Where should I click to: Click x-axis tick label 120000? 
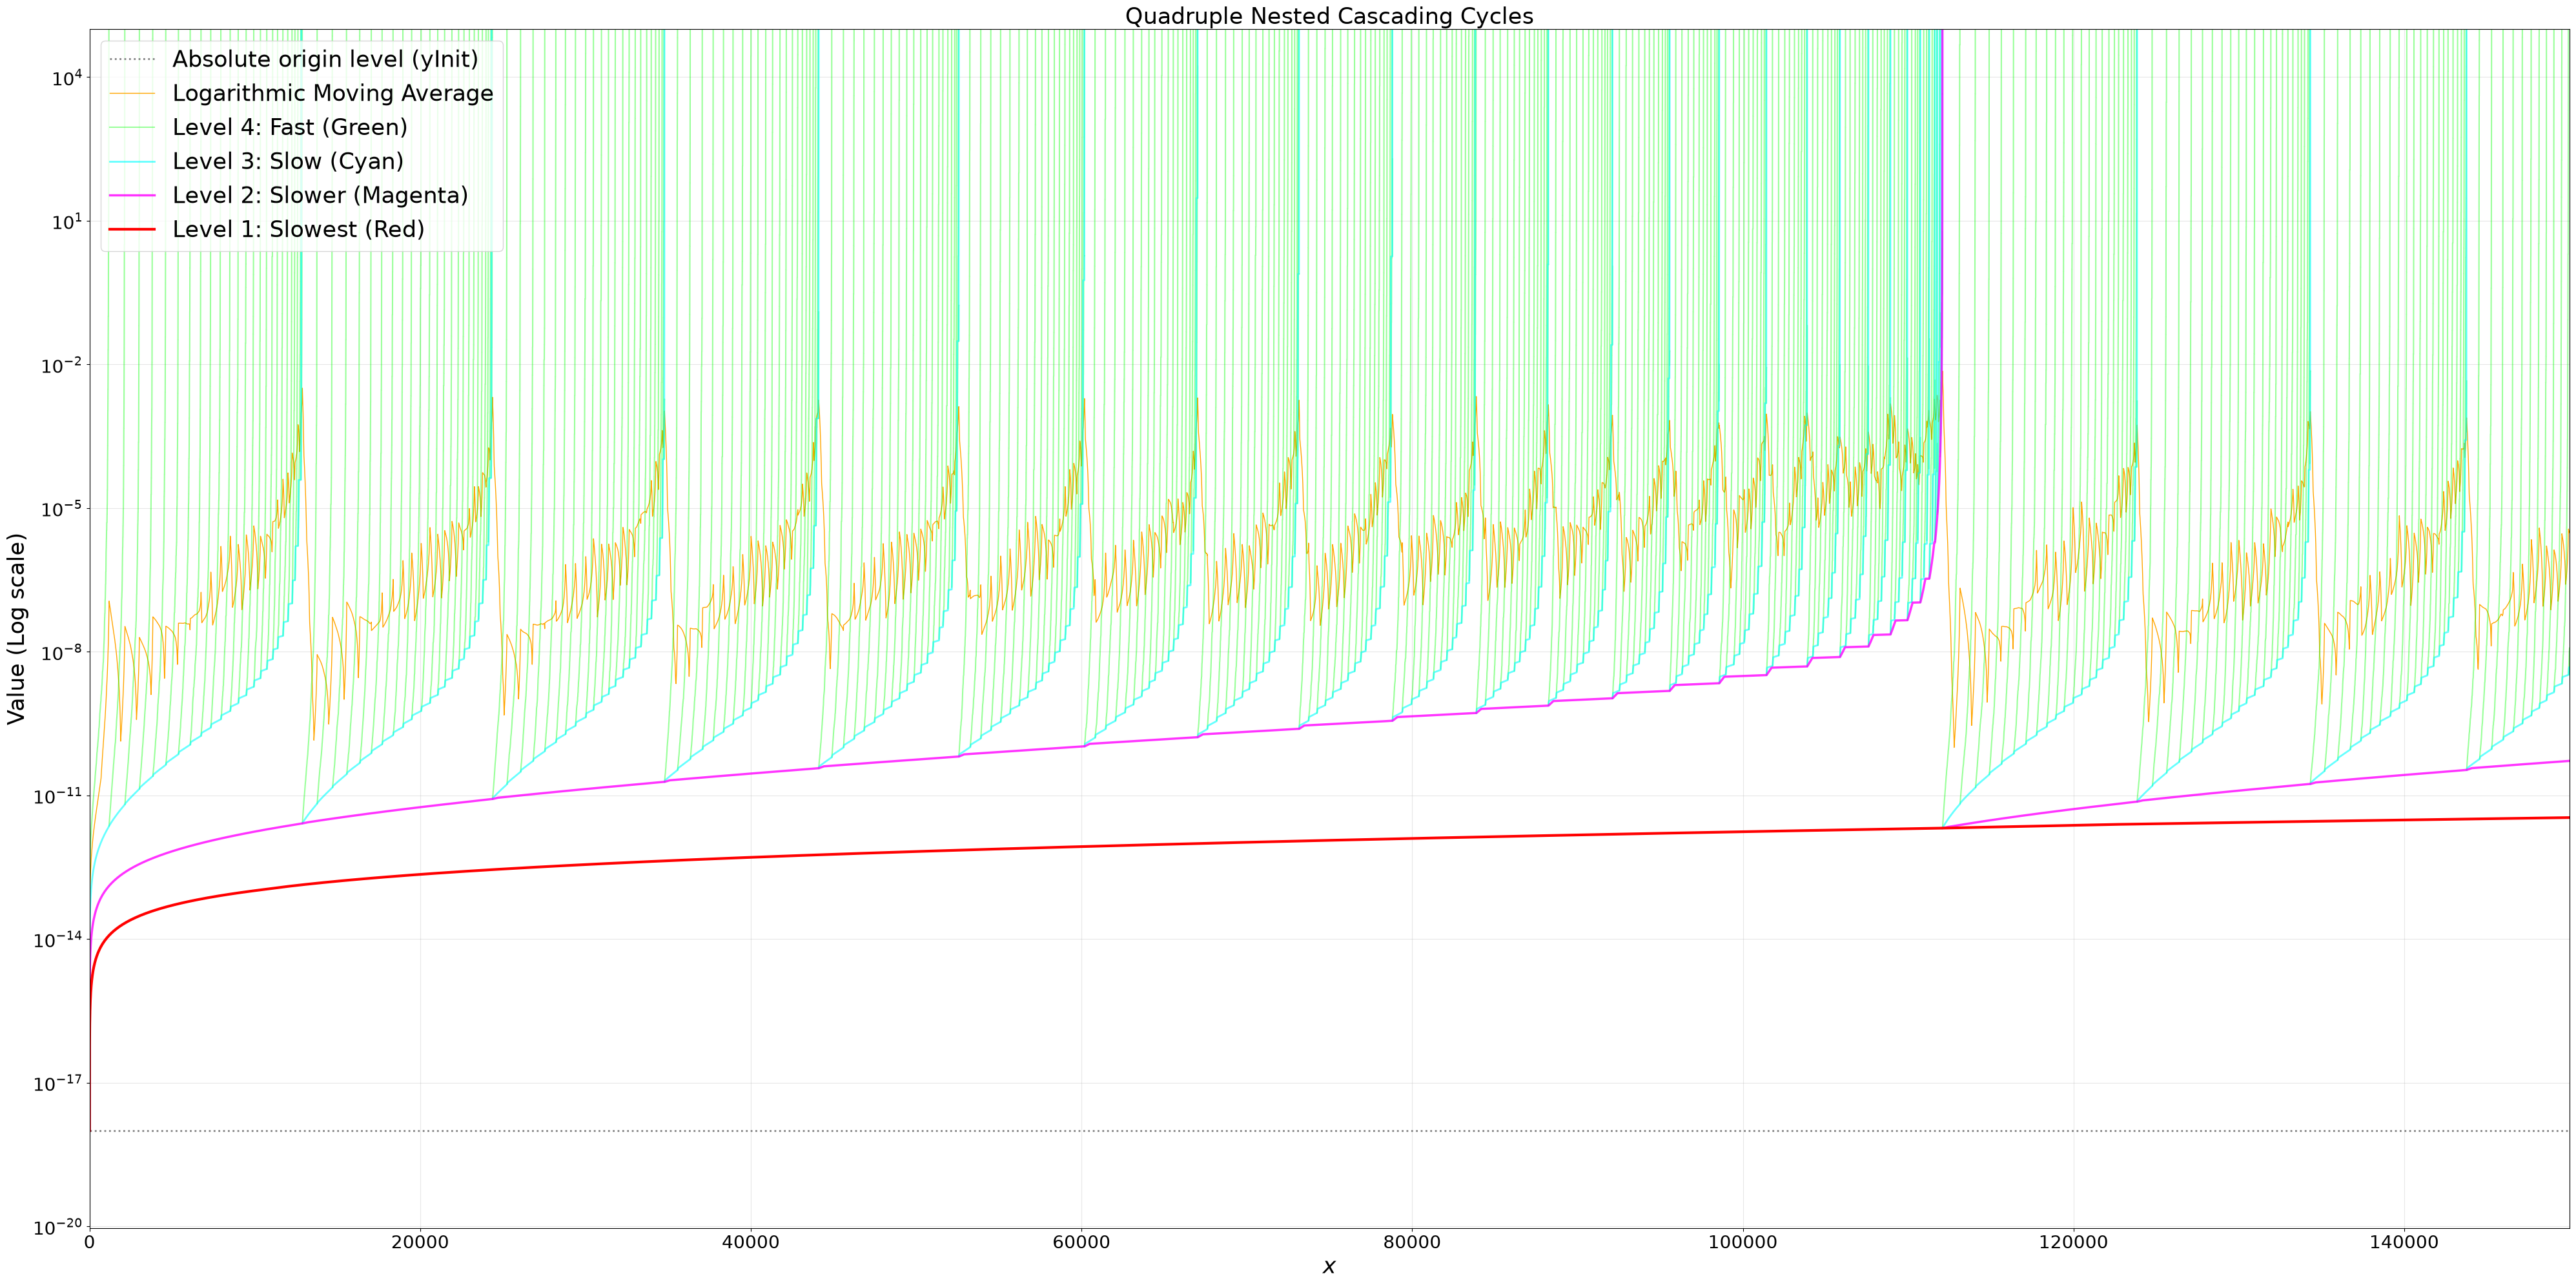(2073, 1243)
